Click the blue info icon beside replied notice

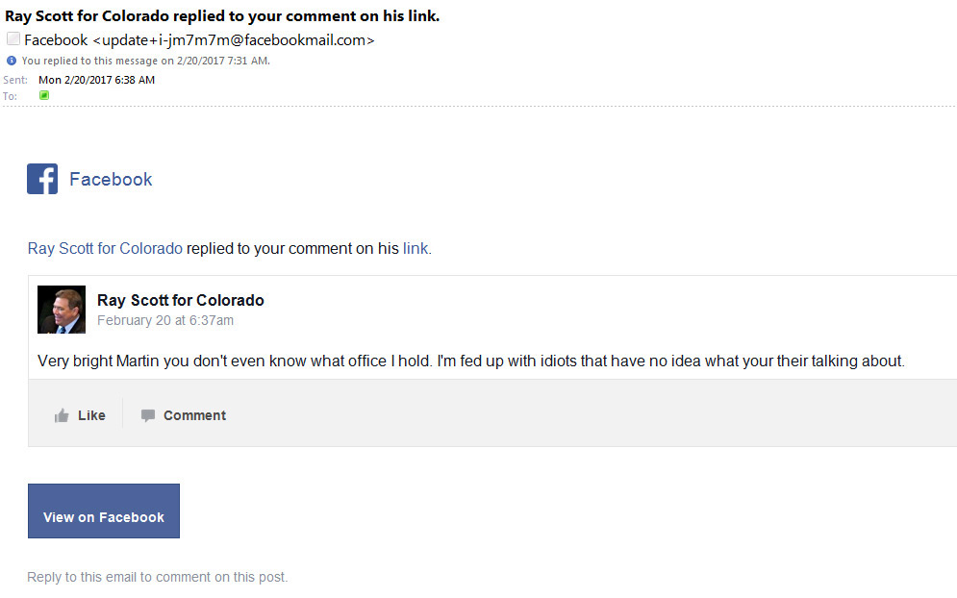pyautogui.click(x=12, y=61)
